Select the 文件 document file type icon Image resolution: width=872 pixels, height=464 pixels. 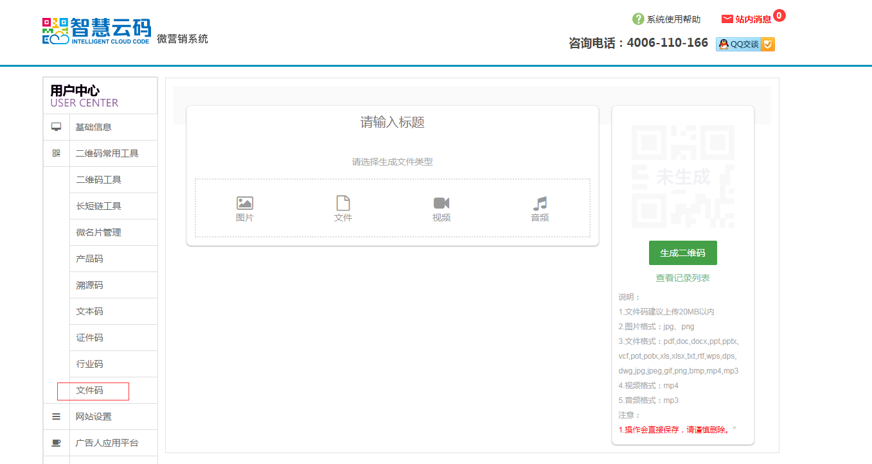tap(343, 203)
